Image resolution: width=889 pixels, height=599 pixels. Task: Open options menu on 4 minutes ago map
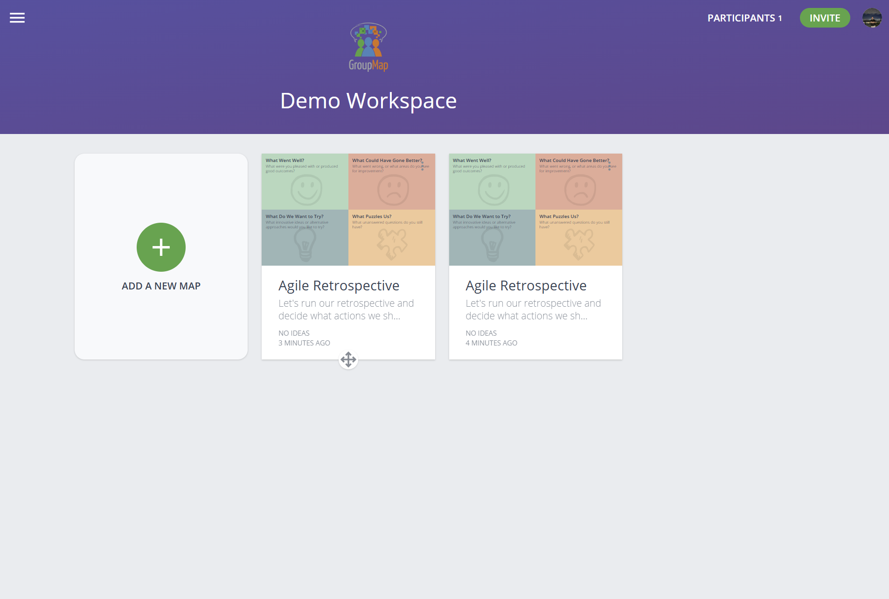pyautogui.click(x=609, y=165)
